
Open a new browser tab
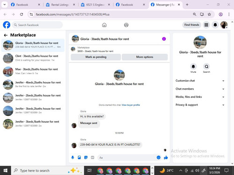187,5
